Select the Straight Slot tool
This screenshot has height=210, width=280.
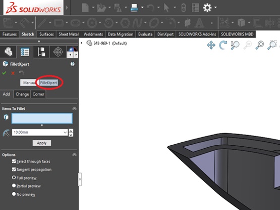coord(75,23)
